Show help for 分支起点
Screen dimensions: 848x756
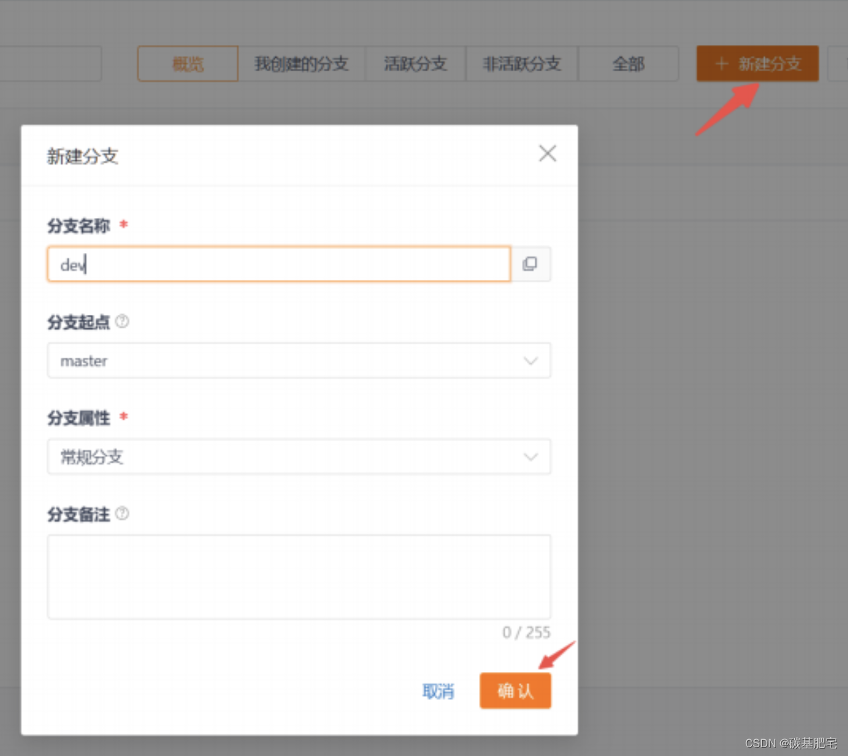coord(122,322)
